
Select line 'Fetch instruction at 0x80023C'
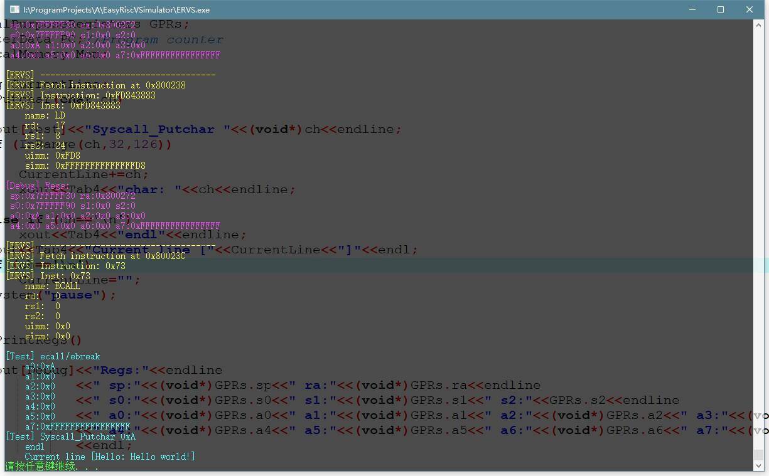(112, 256)
